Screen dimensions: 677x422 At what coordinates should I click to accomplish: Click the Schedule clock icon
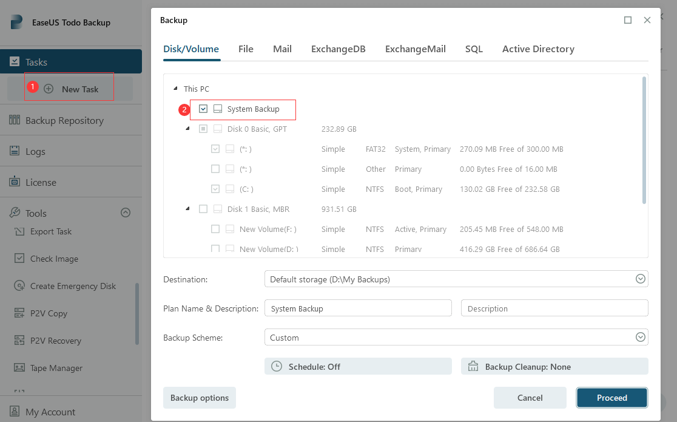[x=277, y=367]
